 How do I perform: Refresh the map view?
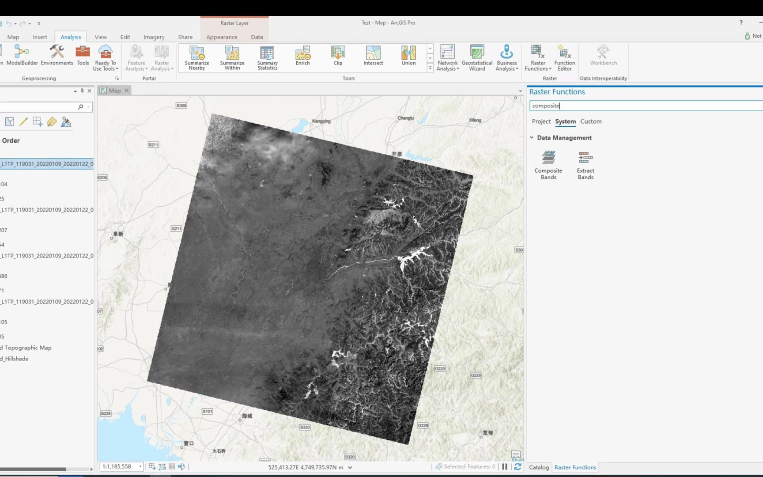pos(517,466)
